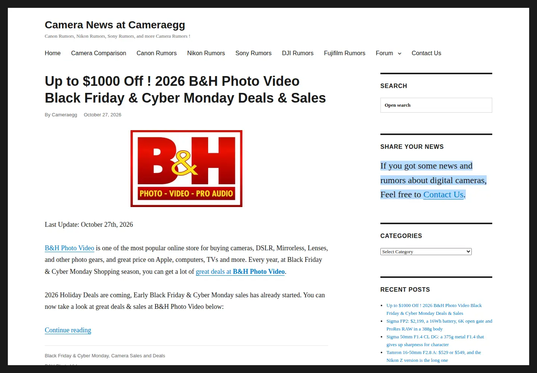Open the Forum menu item
This screenshot has height=373, width=537.
click(384, 53)
